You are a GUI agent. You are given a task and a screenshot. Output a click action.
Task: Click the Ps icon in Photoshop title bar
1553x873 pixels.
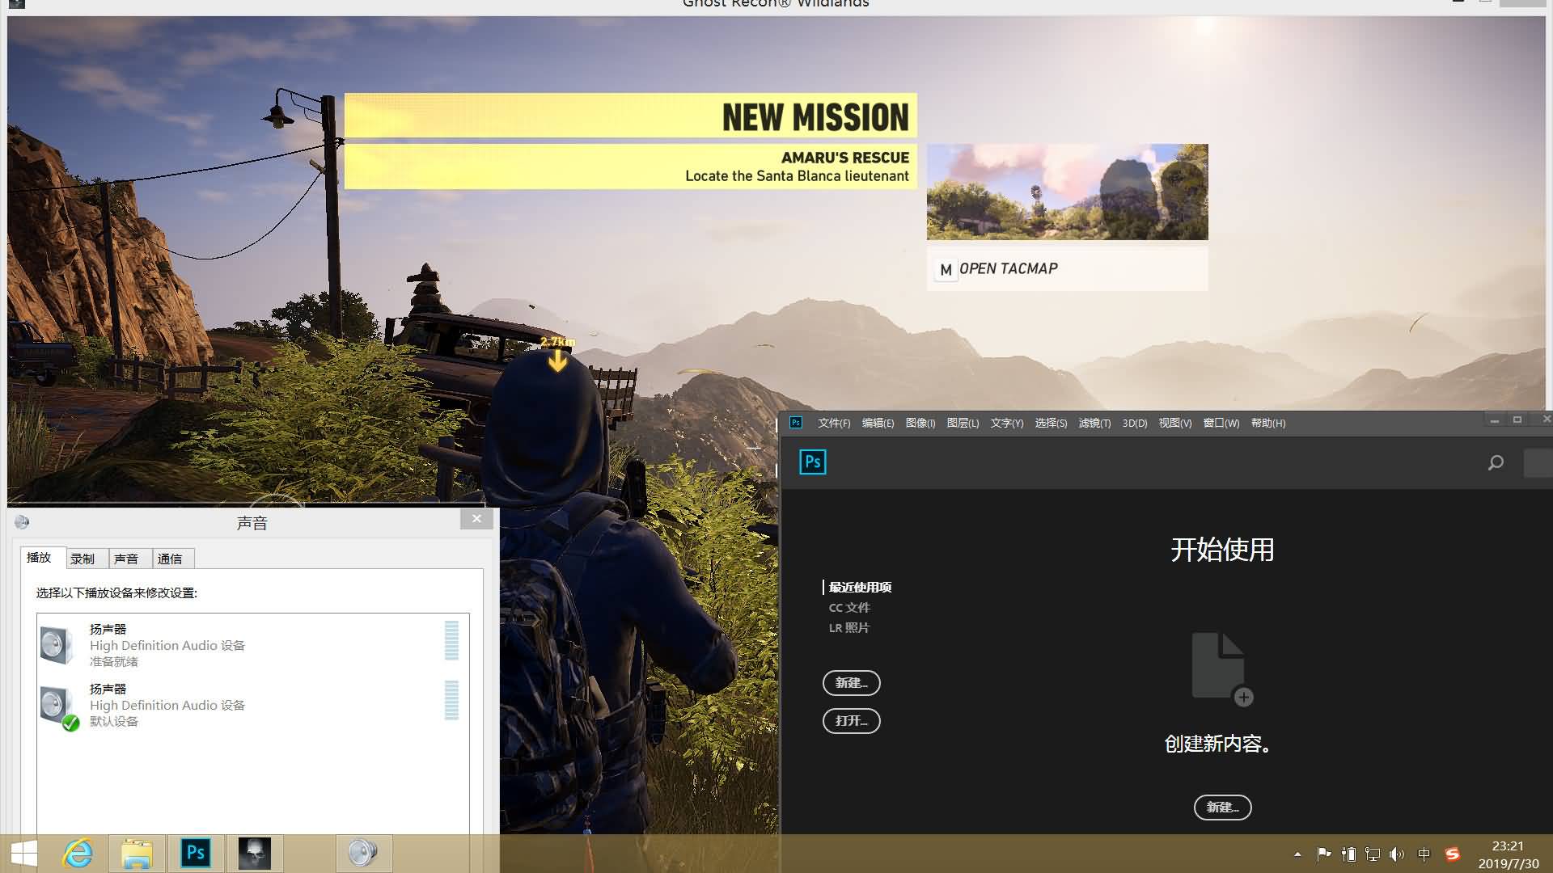pos(796,422)
